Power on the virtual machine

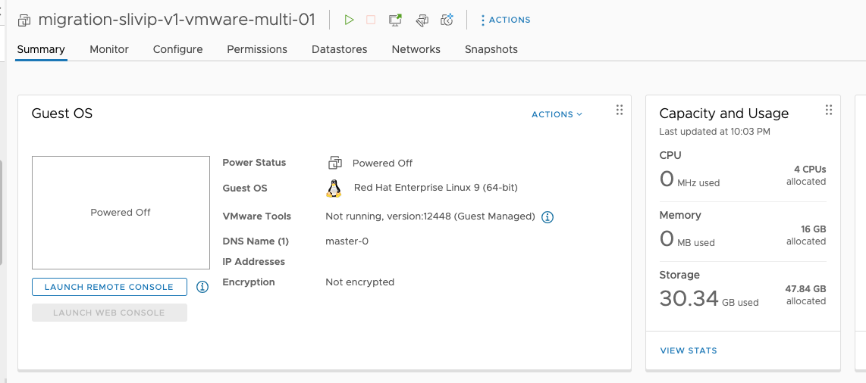(x=349, y=20)
